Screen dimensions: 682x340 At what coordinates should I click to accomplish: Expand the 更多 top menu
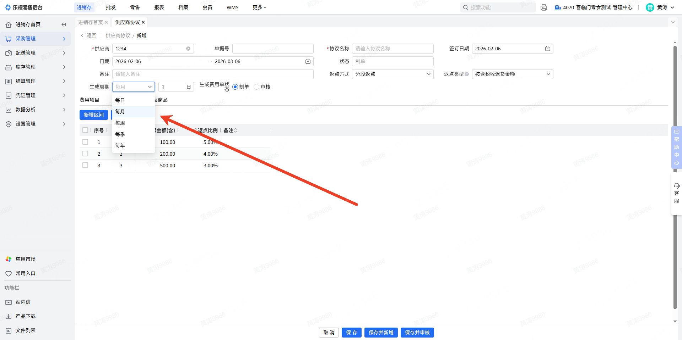(259, 7)
